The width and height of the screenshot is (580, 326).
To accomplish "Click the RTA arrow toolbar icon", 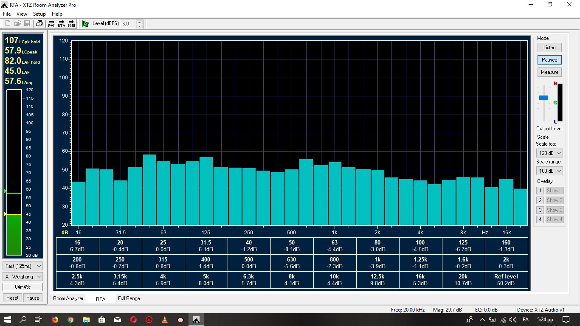I will coord(62,24).
